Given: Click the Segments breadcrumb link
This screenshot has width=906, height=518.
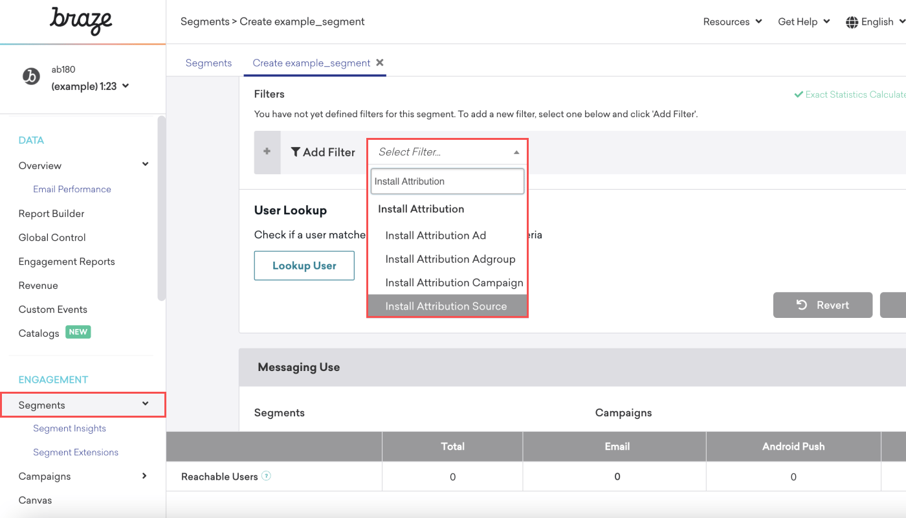Looking at the screenshot, I should click(204, 22).
